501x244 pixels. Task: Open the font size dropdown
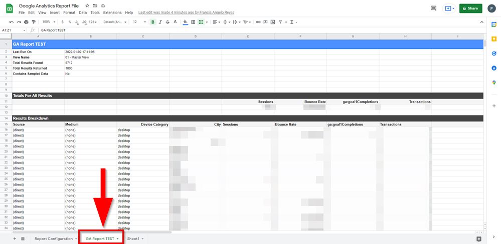(x=139, y=22)
